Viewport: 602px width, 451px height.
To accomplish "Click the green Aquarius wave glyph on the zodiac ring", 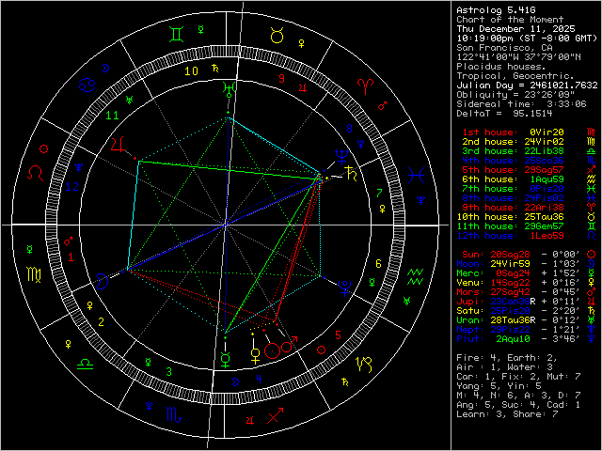I will click(416, 276).
